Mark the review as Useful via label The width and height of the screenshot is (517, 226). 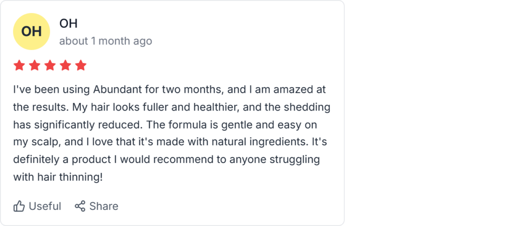(45, 206)
